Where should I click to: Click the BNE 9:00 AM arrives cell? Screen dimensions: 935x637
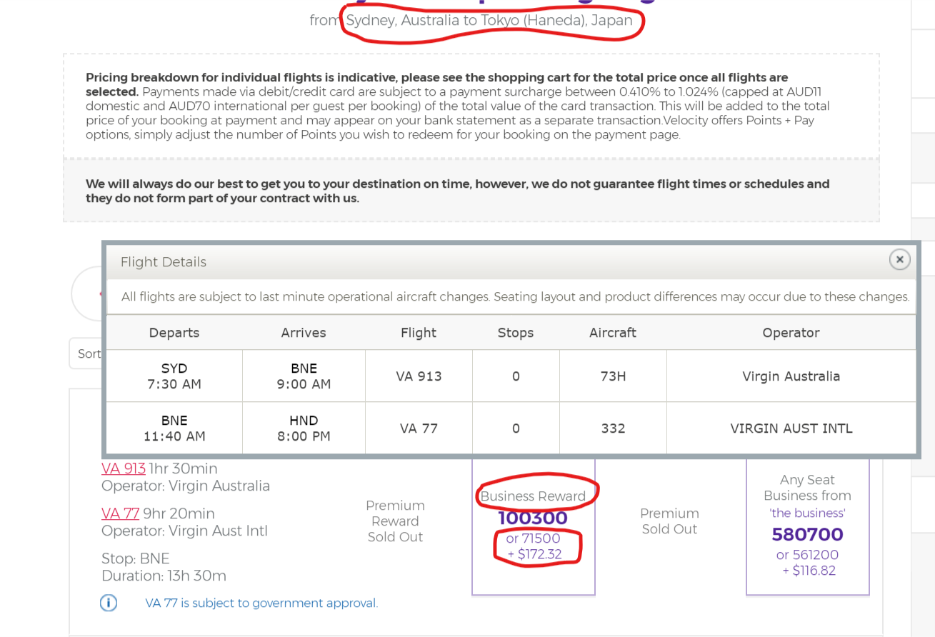(304, 376)
